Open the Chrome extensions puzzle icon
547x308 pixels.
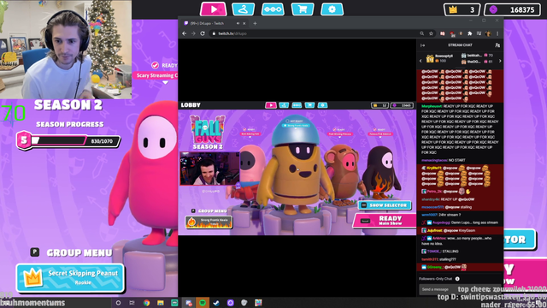(x=470, y=33)
